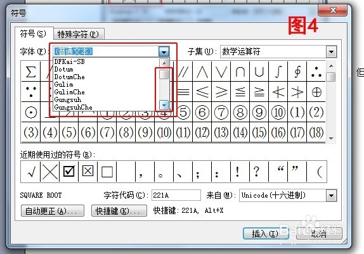Select parenthesized number (12) symbol
This screenshot has width=364, height=254.
202,132
